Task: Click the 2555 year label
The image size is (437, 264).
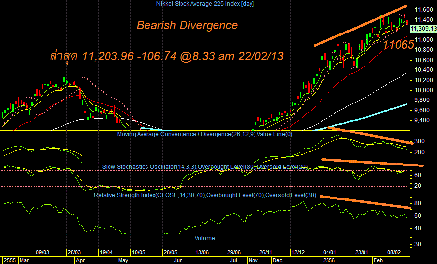Action: coord(10,261)
